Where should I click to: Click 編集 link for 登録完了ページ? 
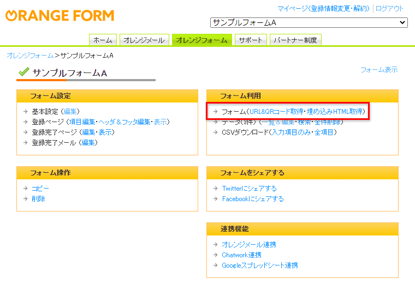[88, 132]
